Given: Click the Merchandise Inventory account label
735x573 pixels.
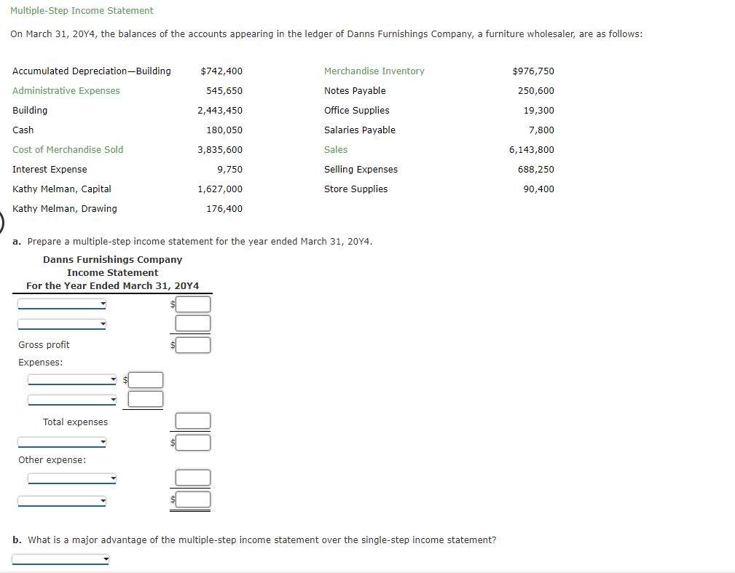Looking at the screenshot, I should [374, 71].
